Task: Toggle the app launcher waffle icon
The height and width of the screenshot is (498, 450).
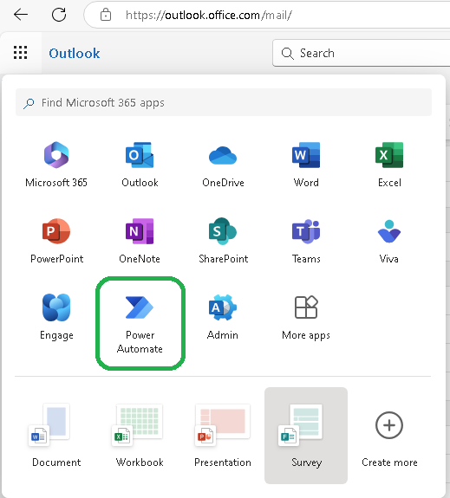Action: pos(20,53)
